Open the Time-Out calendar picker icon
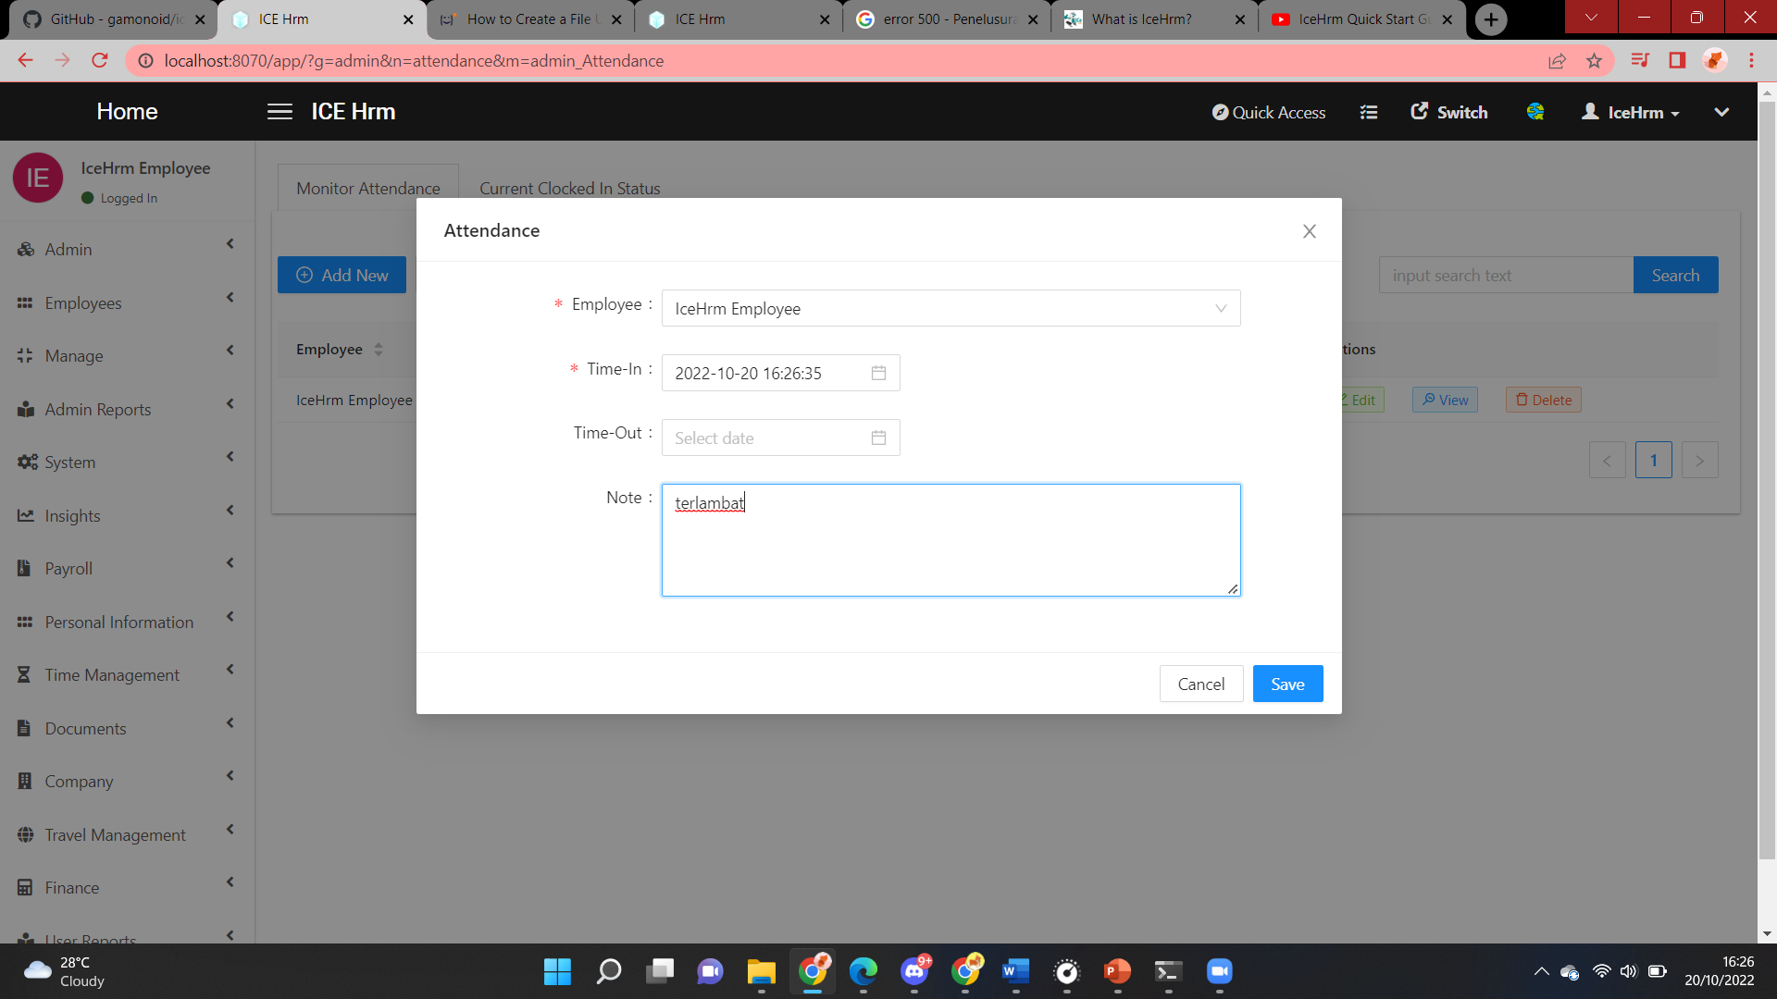Image resolution: width=1777 pixels, height=999 pixels. [x=878, y=438]
